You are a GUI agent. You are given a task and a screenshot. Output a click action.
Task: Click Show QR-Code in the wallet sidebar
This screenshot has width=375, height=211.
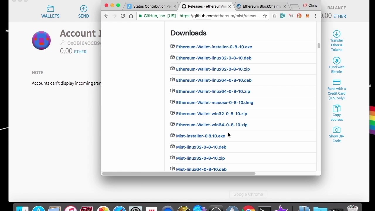coord(337,135)
